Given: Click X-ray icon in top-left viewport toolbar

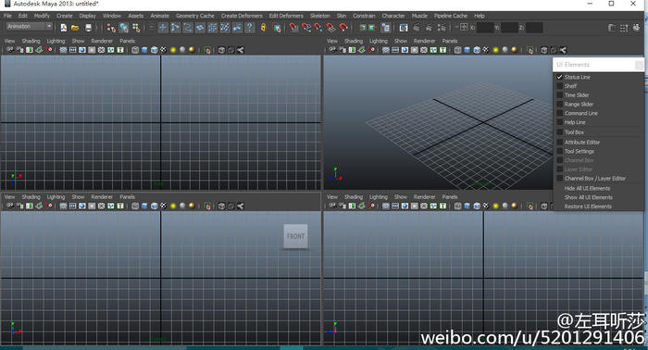Looking at the screenshot, I should click(221, 50).
